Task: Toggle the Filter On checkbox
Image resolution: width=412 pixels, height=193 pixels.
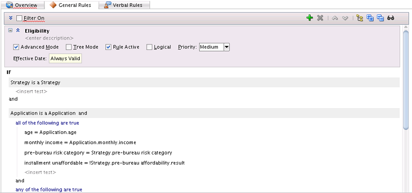Action: [19, 18]
